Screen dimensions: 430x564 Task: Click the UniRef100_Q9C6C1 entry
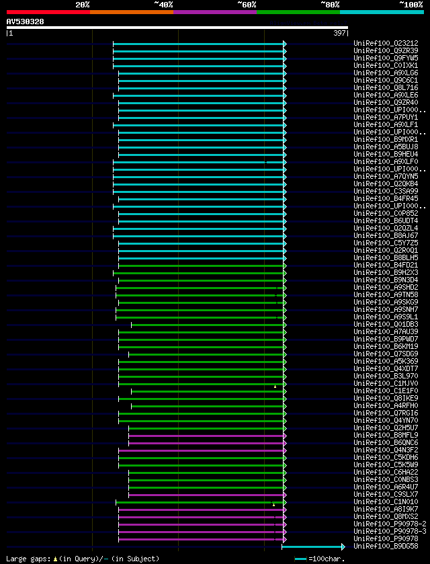point(386,80)
